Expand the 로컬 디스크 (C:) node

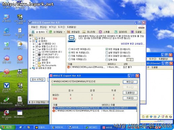click(x=33, y=46)
